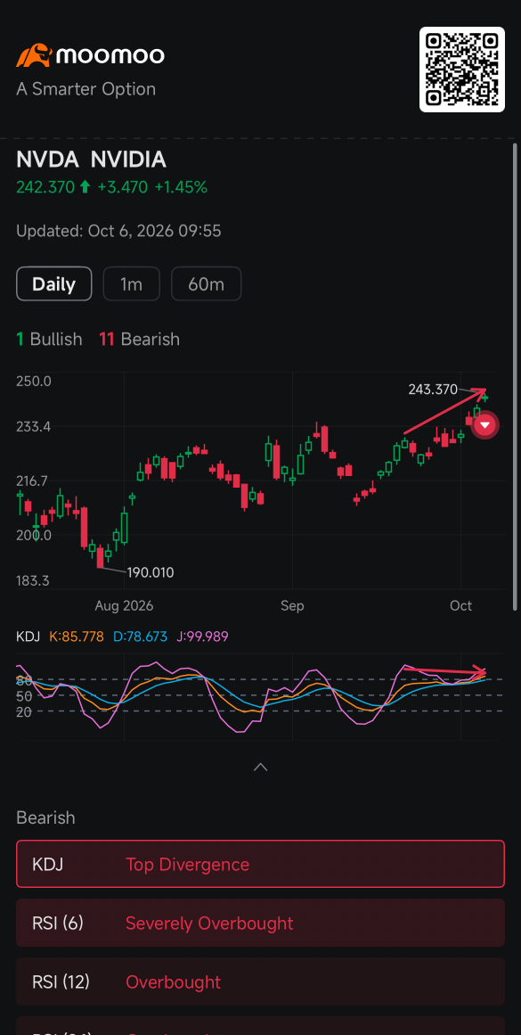Switch to the 1m timeframe
Image resolution: width=521 pixels, height=1035 pixels.
pos(131,283)
